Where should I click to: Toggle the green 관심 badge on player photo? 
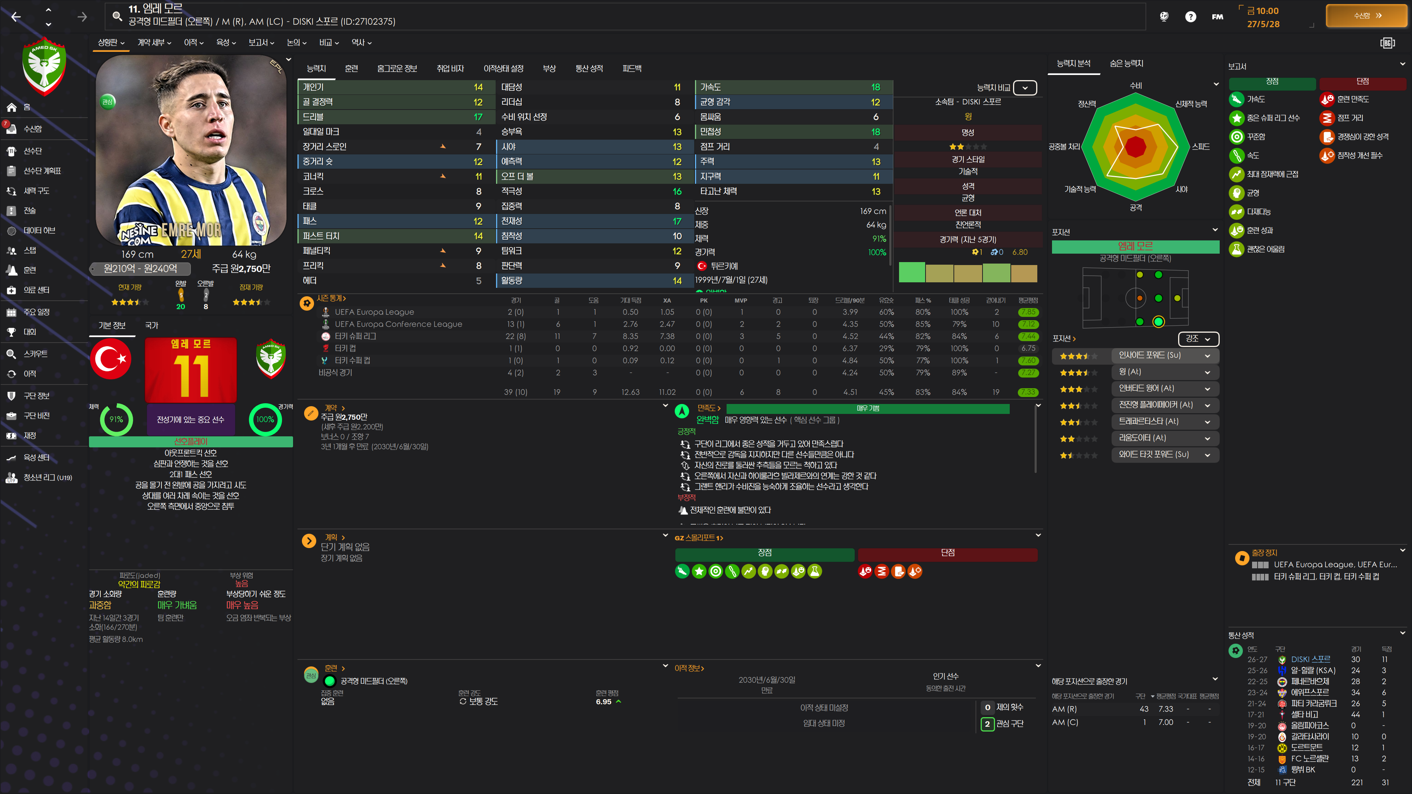pos(107,101)
